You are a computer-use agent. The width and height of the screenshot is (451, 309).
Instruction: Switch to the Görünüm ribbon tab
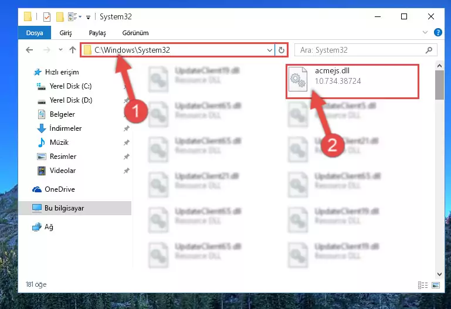[x=135, y=33]
